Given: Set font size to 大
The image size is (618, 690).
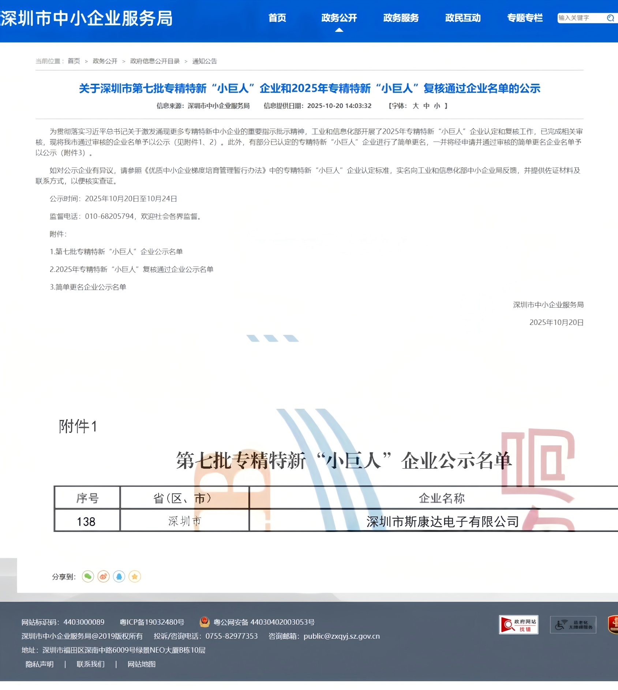Looking at the screenshot, I should point(416,106).
